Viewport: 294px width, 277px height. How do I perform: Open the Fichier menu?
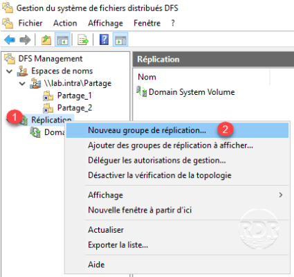click(30, 23)
